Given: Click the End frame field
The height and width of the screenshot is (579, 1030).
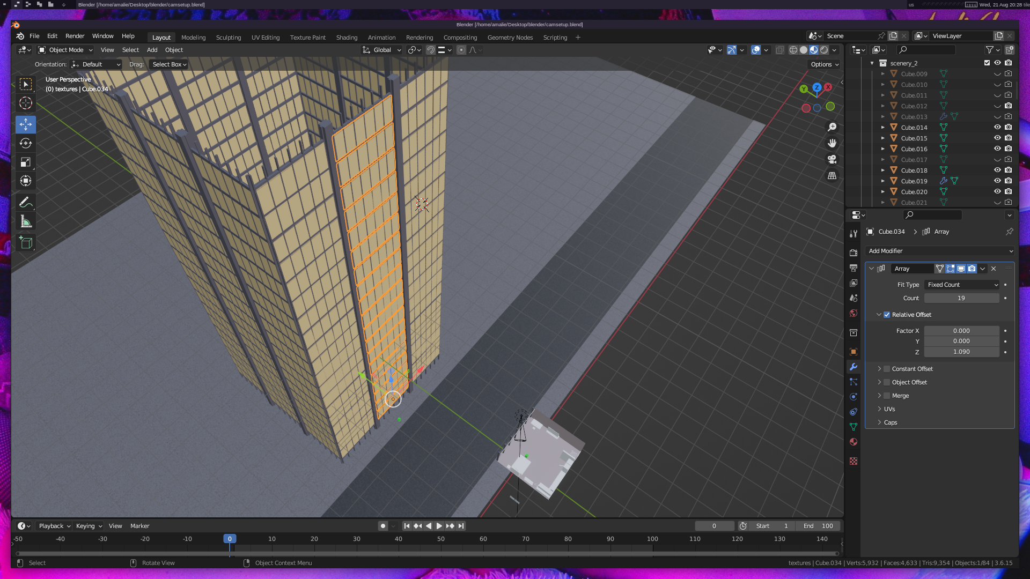Looking at the screenshot, I should point(818,526).
